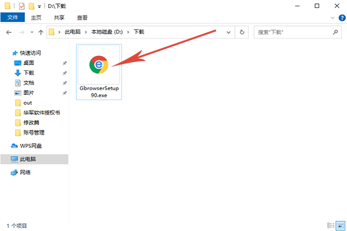This screenshot has height=231, width=347.
Task: Open 图片 in quick access
Action: click(x=28, y=93)
